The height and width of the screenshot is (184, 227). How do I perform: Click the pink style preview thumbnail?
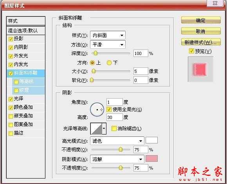pos(200,69)
